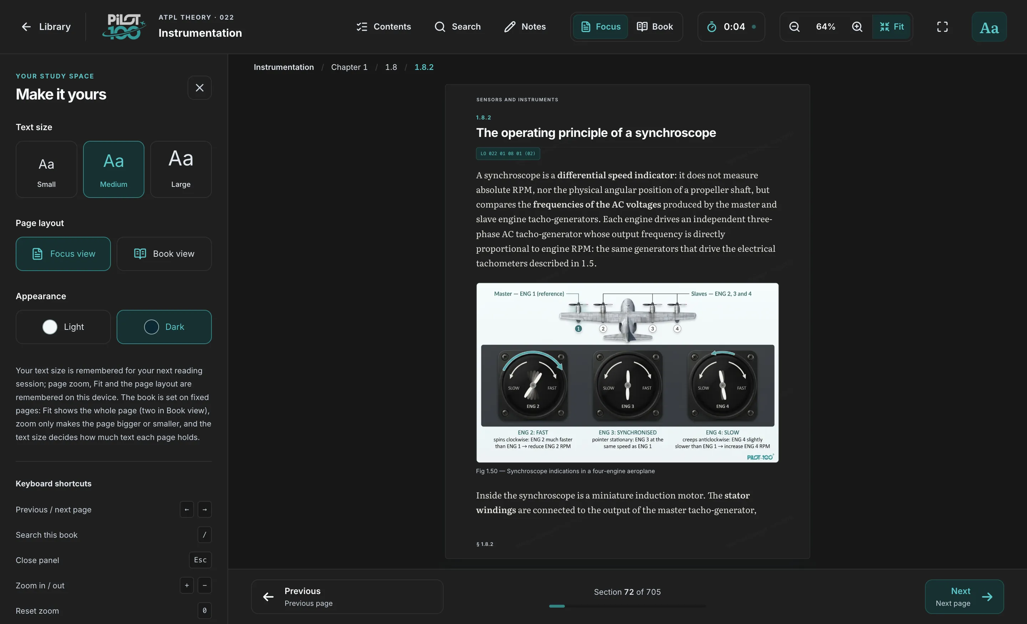Select Large text size
Viewport: 1027px width, 624px height.
click(x=181, y=169)
